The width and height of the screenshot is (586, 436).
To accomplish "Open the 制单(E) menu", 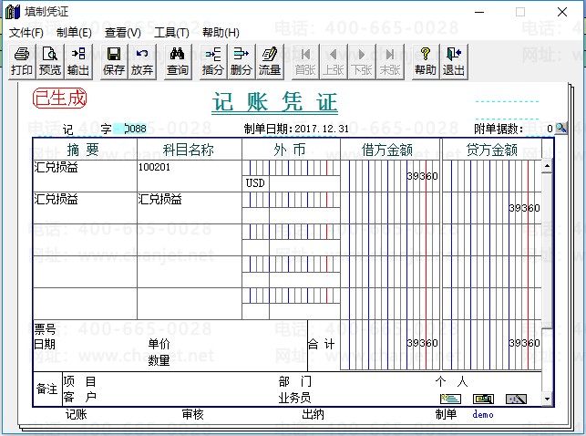I will point(74,32).
